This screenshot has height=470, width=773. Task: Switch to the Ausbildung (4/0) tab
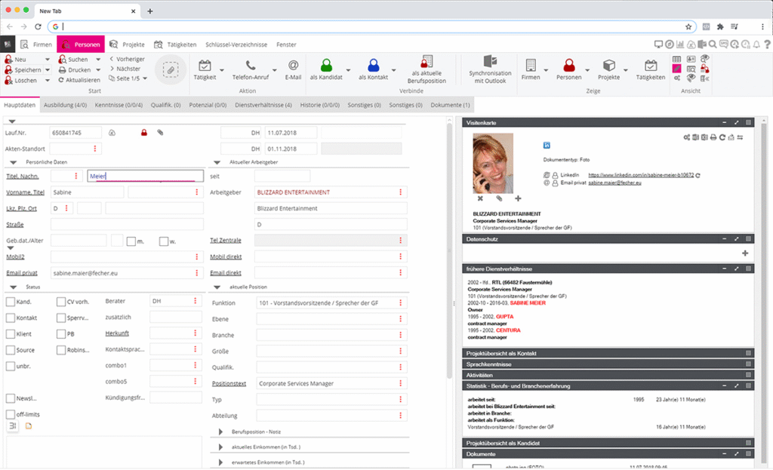[64, 105]
